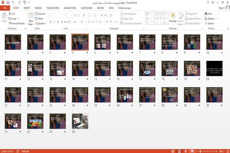This screenshot has width=230, height=153.
Task: Switch to the INSERT tab
Action: [x=27, y=8]
